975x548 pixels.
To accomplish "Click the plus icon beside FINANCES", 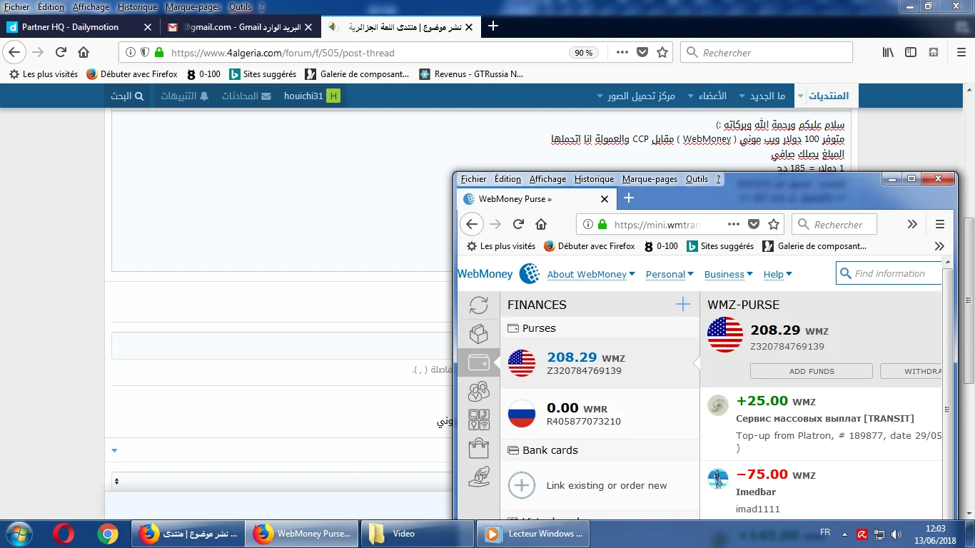I will [x=682, y=305].
